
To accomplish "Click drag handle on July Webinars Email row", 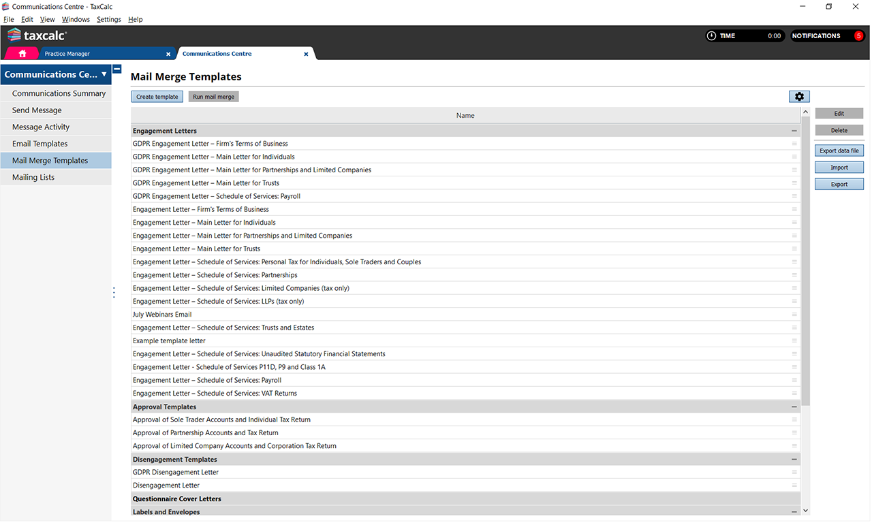I will [x=794, y=315].
